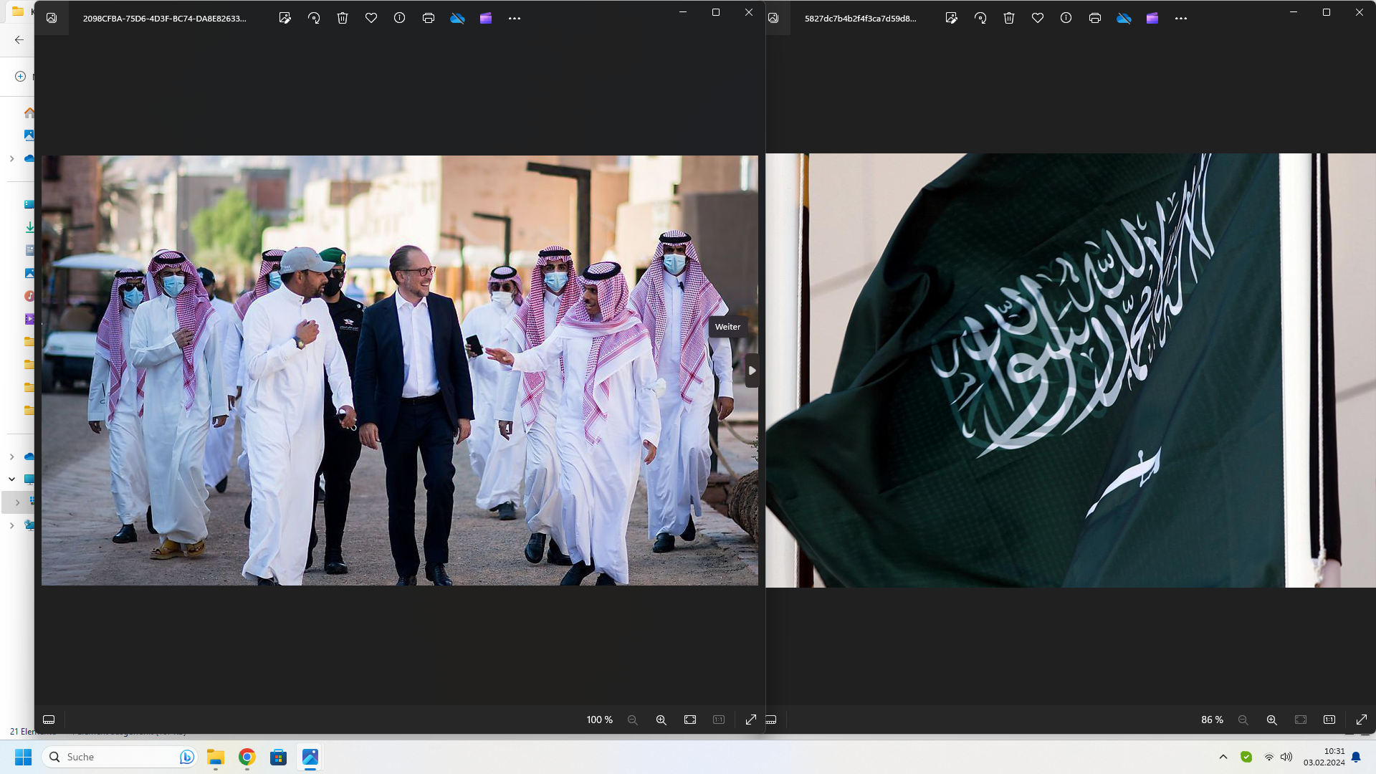Show hidden tray icons chevron
The image size is (1376, 774).
pyautogui.click(x=1223, y=757)
